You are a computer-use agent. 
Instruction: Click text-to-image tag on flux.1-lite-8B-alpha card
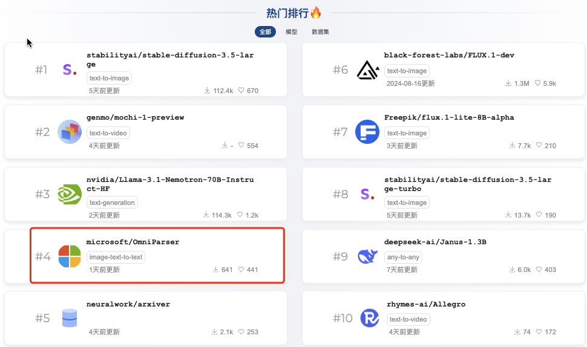[407, 133]
